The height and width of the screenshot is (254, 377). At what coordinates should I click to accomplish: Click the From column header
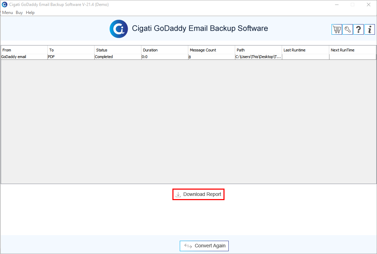tap(24, 50)
